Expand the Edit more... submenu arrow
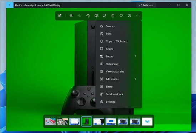This screenshot has width=196, height=133. 136,79
